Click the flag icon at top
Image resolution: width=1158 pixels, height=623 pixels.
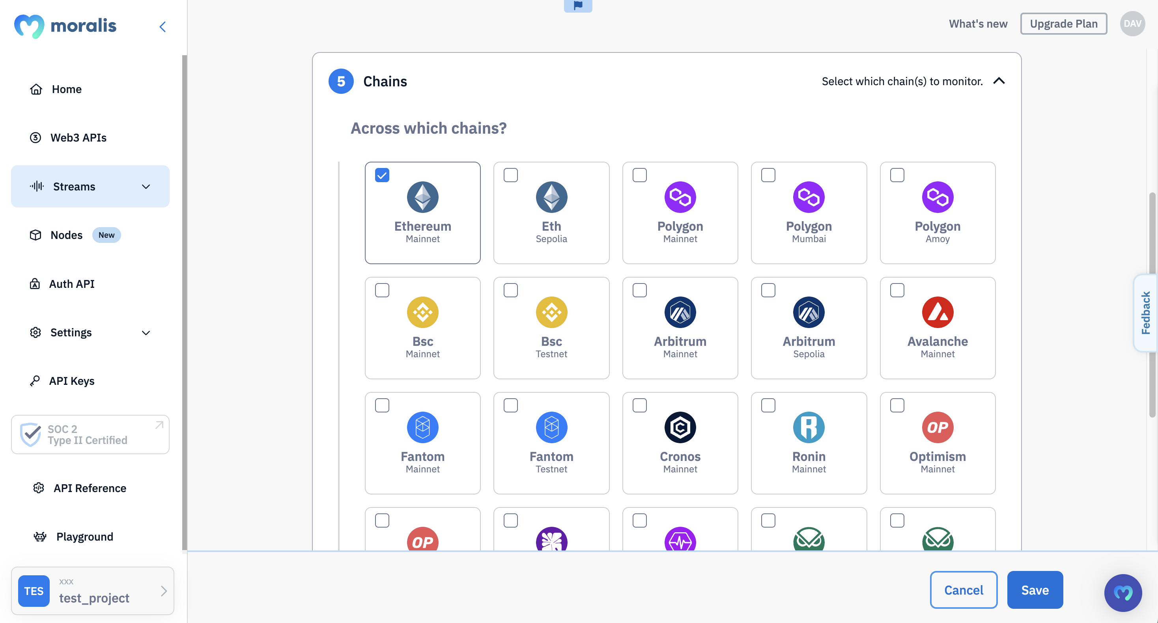click(x=578, y=6)
